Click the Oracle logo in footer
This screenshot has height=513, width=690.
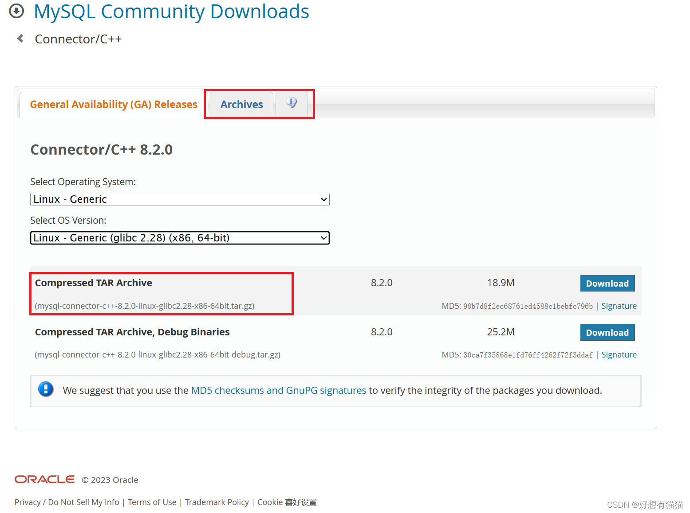coord(44,479)
